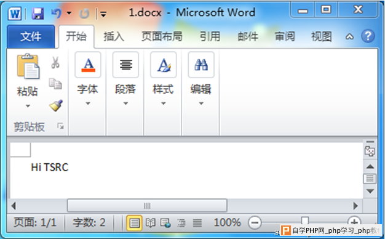Open the 页面布局 ribbon tab
The width and height of the screenshot is (385, 239).
162,36
